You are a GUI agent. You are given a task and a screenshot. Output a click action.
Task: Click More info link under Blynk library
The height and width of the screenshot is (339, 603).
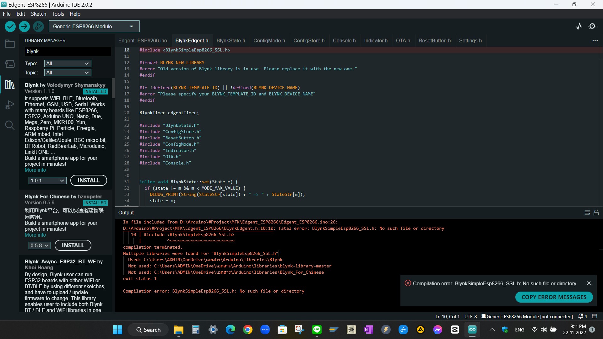point(35,170)
